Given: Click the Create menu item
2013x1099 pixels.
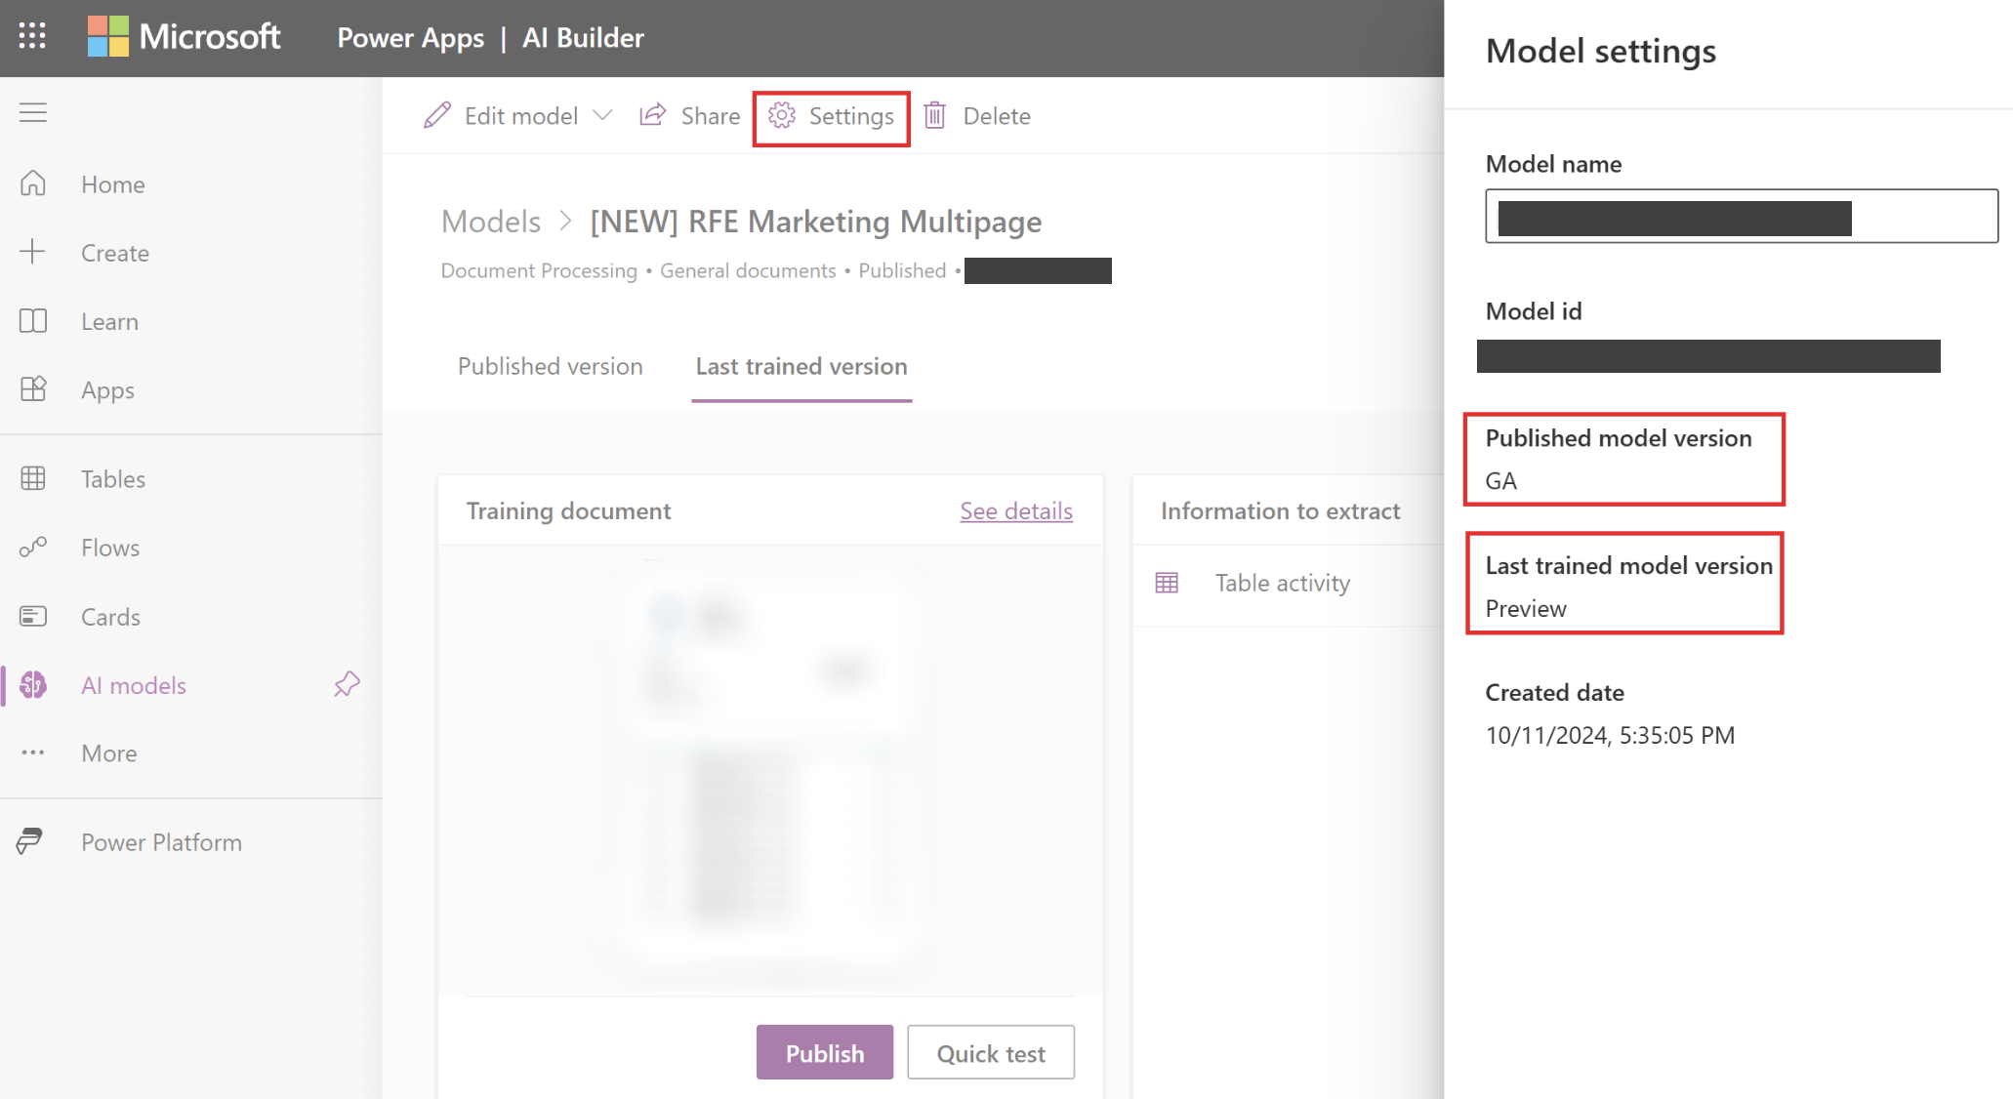Looking at the screenshot, I should (115, 252).
